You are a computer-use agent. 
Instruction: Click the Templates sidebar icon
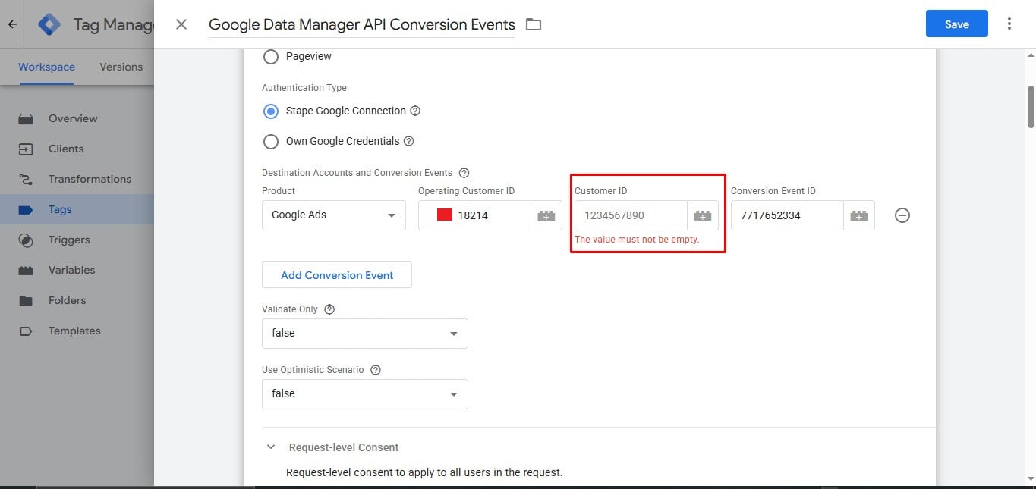26,331
